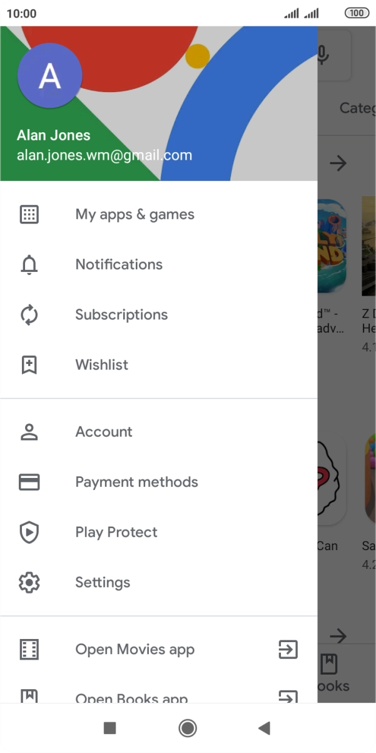This screenshot has width=376, height=753.
Task: Open My apps & games
Action: point(135,214)
